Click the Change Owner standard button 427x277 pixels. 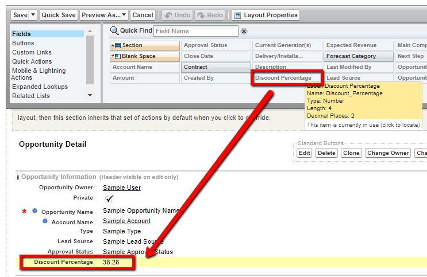click(x=388, y=153)
